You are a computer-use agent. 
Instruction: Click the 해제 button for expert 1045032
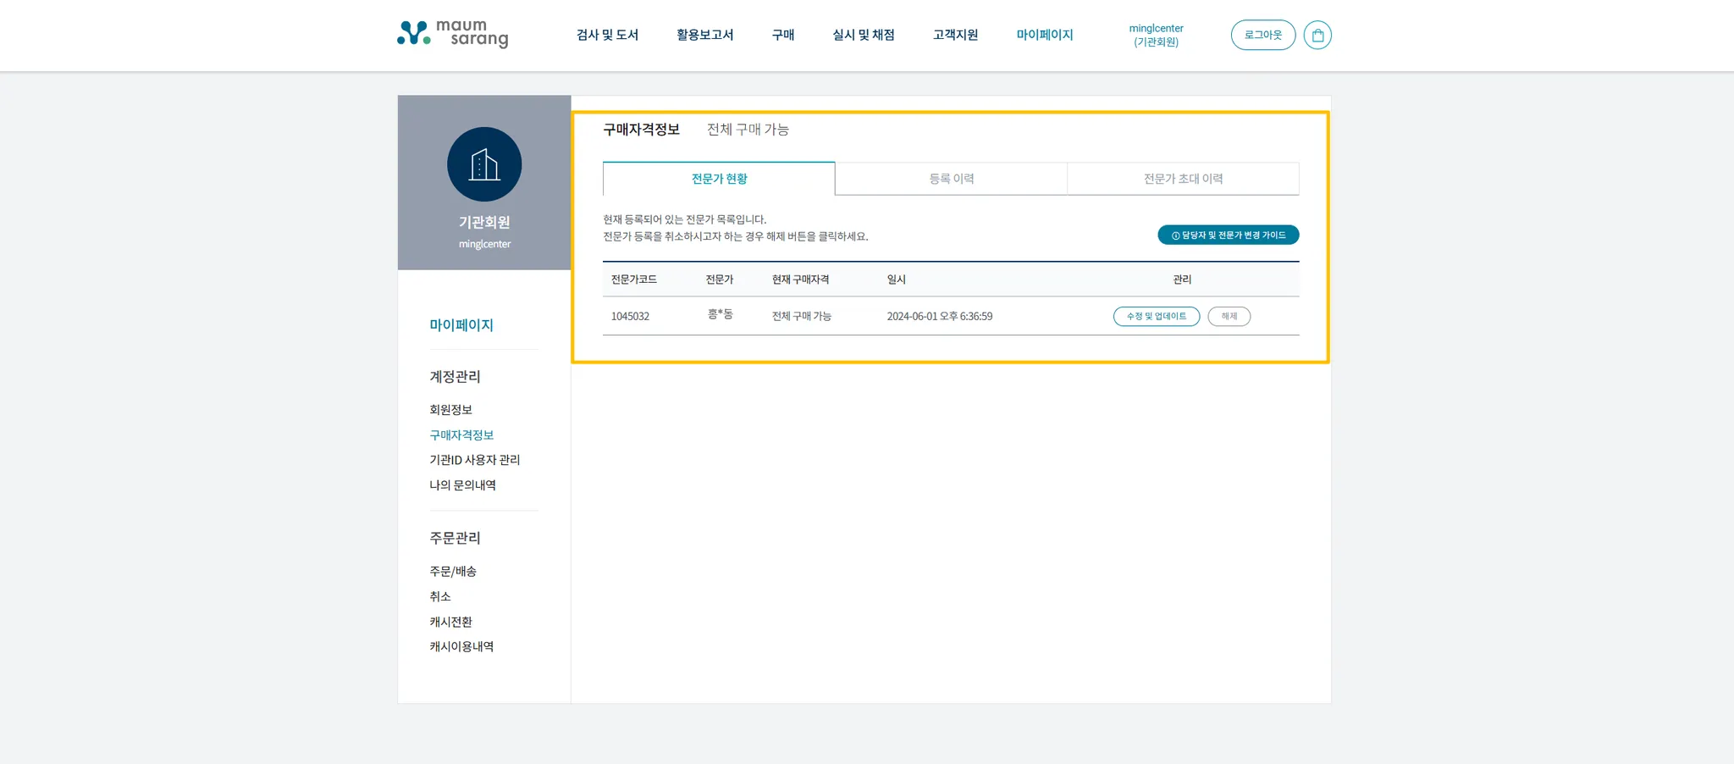[1229, 316]
